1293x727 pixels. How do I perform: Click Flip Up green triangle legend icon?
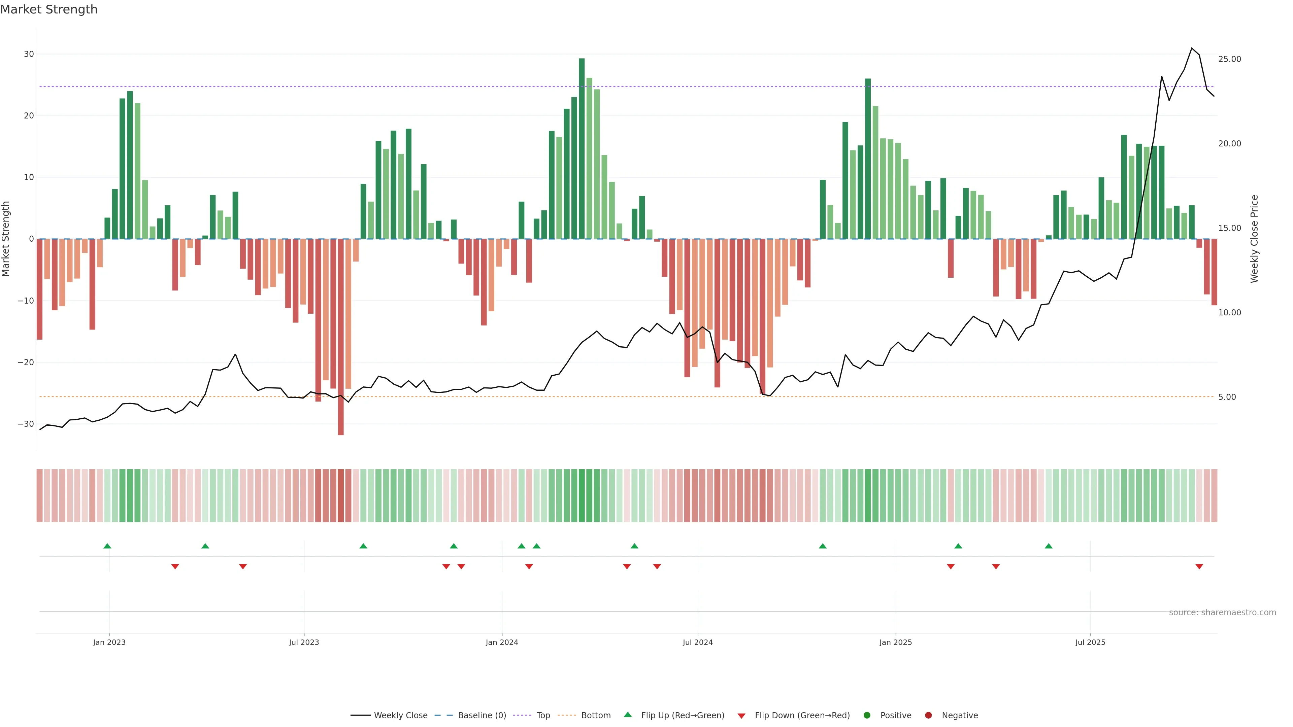point(627,715)
